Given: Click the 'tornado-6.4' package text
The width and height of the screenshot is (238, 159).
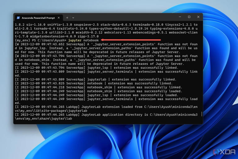Looking at the screenshot, I should (x=45, y=29).
